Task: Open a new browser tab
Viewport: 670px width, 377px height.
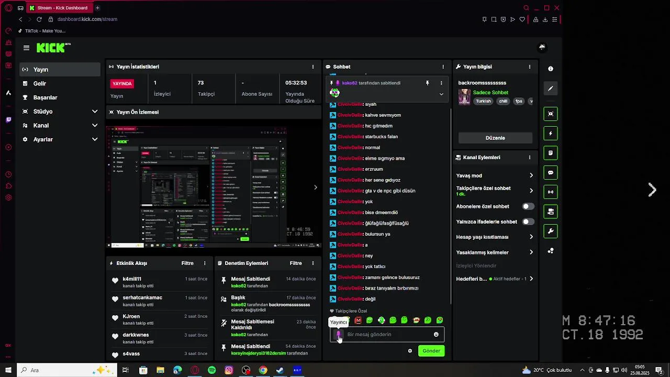Action: pos(97,8)
